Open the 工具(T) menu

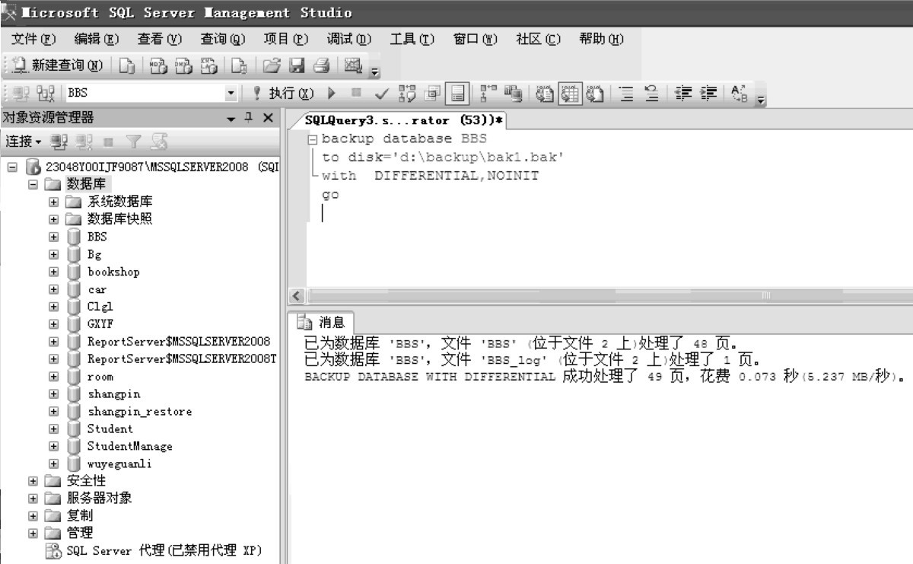point(412,40)
